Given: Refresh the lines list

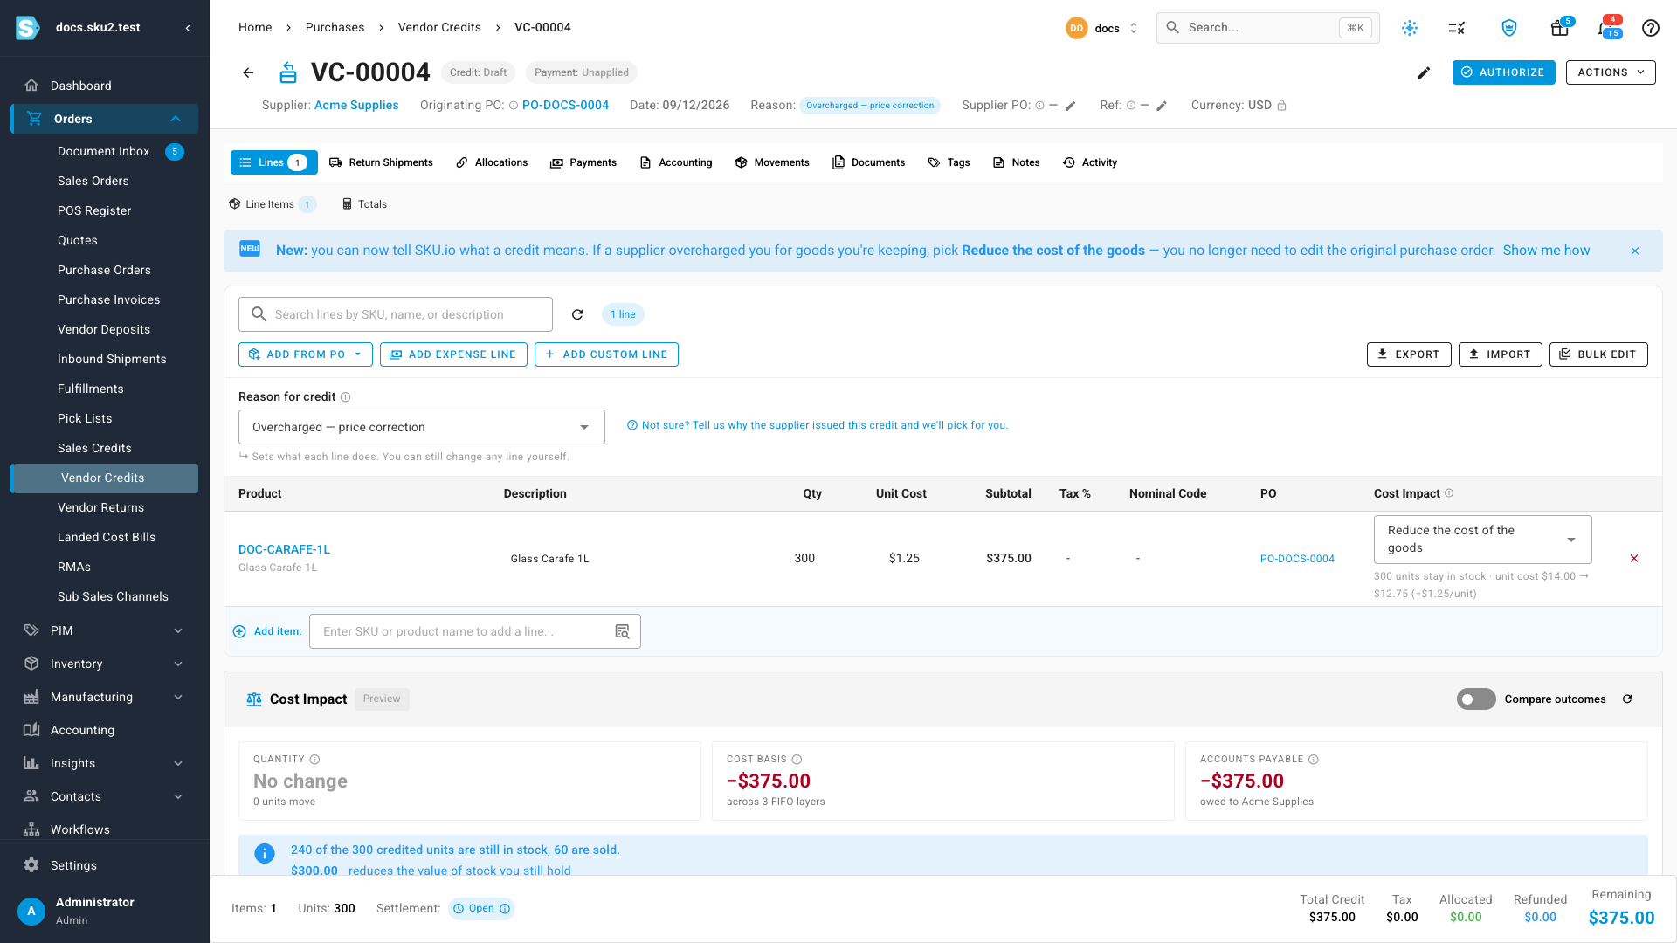Looking at the screenshot, I should click(577, 314).
